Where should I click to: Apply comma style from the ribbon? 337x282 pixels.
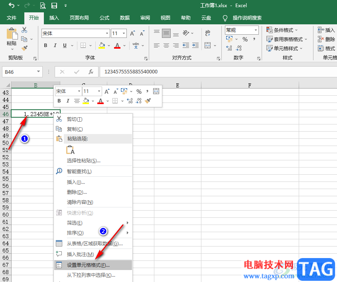(254, 39)
